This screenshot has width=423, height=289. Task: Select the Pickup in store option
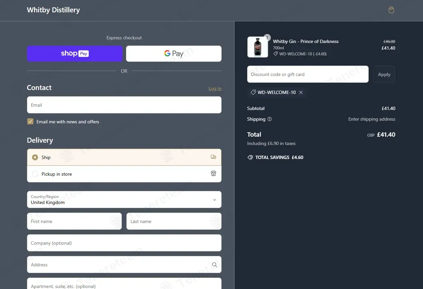click(35, 174)
